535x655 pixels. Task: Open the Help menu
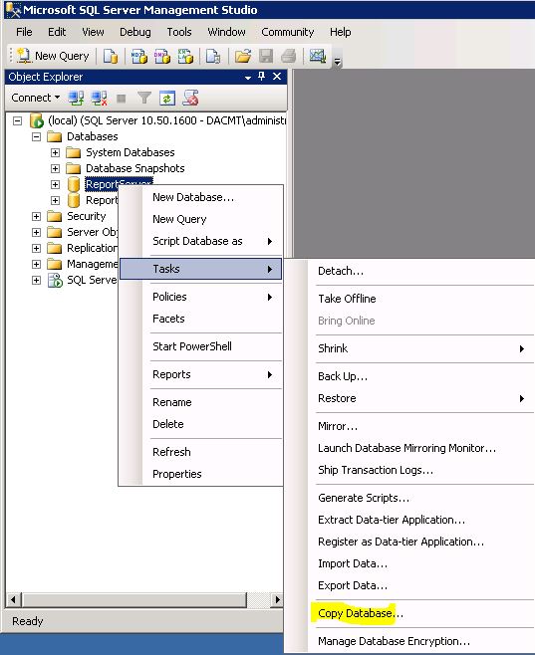(340, 32)
